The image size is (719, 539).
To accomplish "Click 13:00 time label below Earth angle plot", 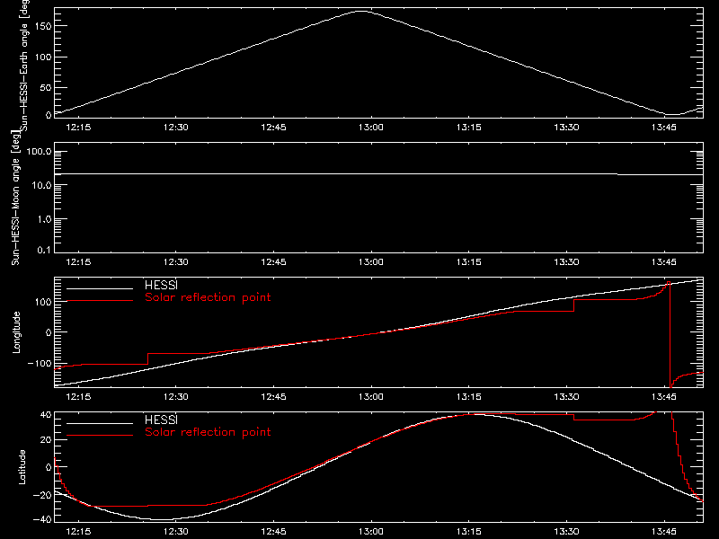I will (x=371, y=128).
